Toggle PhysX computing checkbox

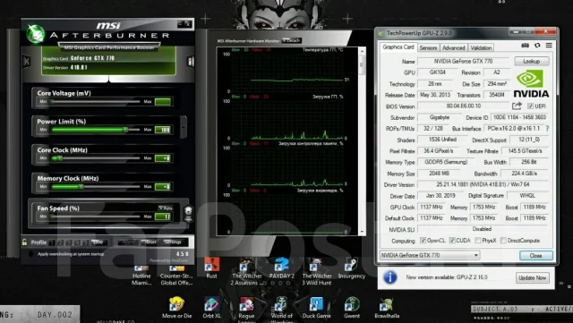(477, 241)
